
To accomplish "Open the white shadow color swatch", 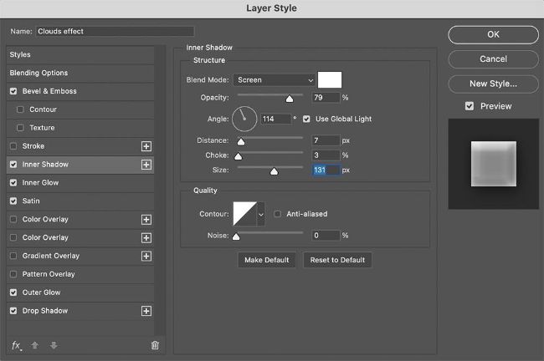I will coord(330,80).
